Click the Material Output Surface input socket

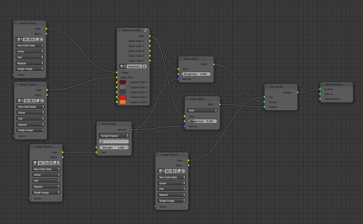tap(320, 89)
